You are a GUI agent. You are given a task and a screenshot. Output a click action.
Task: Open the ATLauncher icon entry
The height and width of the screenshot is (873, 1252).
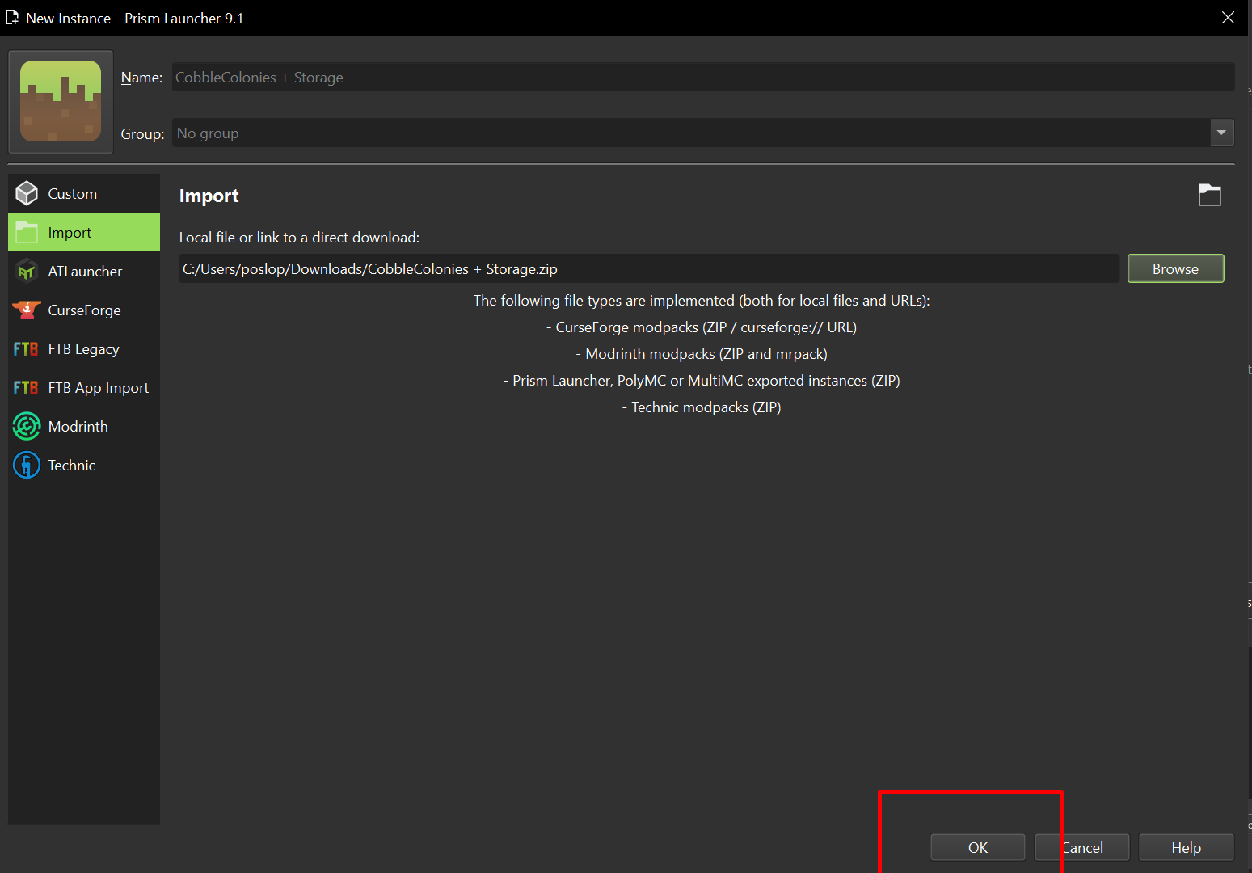point(27,272)
